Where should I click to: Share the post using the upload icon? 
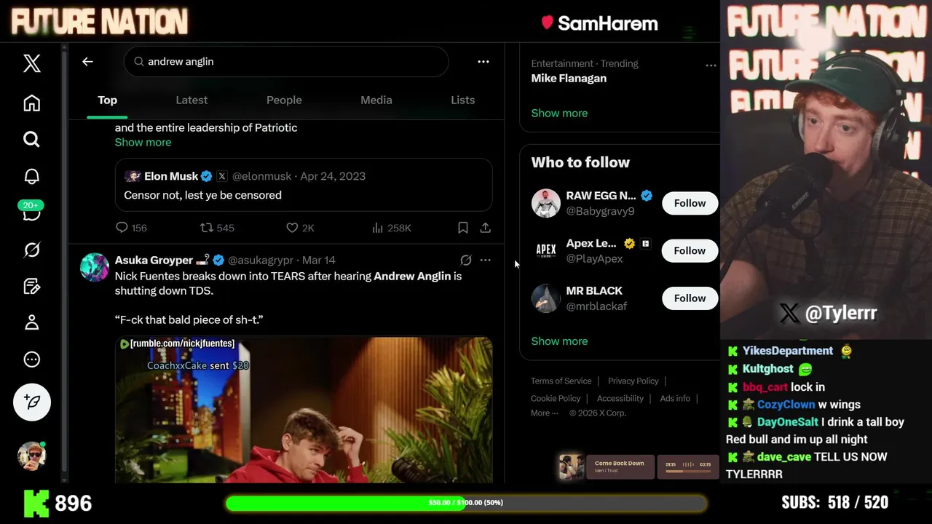(486, 228)
